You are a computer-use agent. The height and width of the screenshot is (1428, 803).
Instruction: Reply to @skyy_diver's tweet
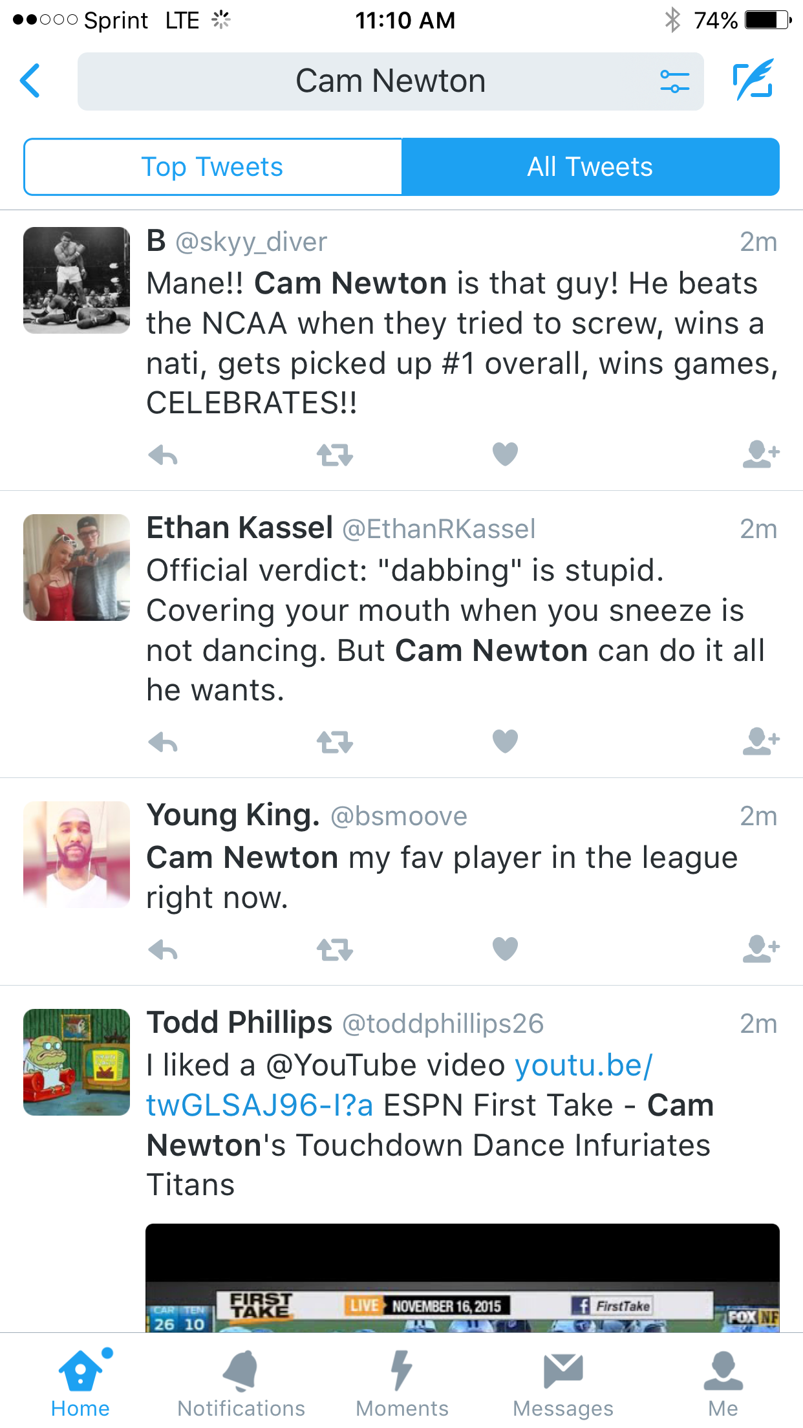163,455
